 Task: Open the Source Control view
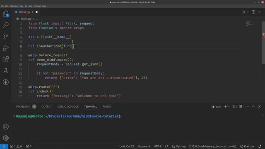5,36
